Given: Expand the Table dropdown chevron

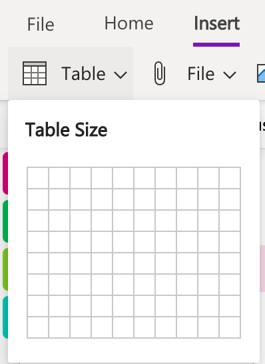Looking at the screenshot, I should (x=121, y=75).
